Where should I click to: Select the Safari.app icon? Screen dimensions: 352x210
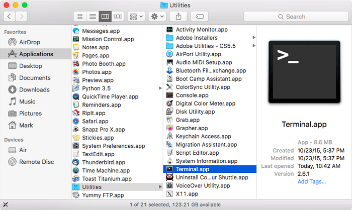pos(76,121)
